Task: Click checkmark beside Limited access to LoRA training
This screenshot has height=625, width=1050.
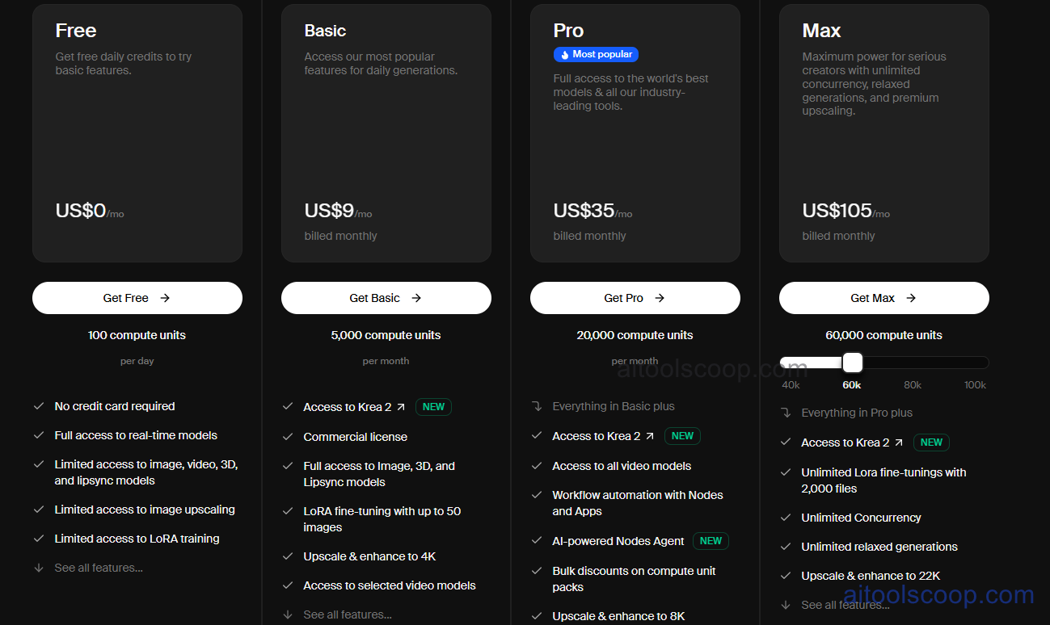Action: (x=39, y=539)
